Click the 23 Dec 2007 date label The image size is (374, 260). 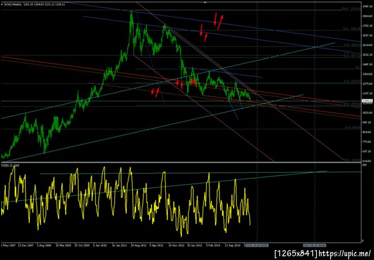point(26,245)
